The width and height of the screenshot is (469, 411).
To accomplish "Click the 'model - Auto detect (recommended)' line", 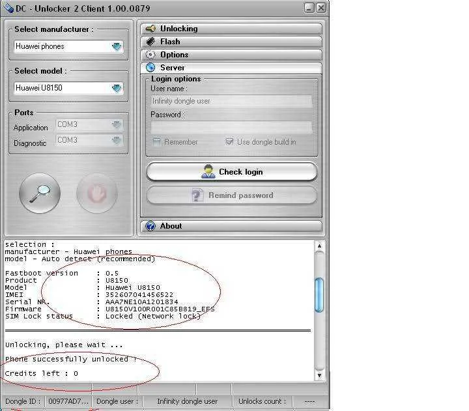I will [x=80, y=259].
